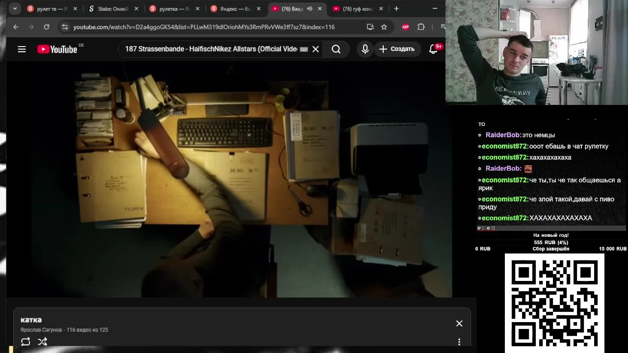Open the 'катка' playlist title
The height and width of the screenshot is (353, 628).
pyautogui.click(x=31, y=320)
